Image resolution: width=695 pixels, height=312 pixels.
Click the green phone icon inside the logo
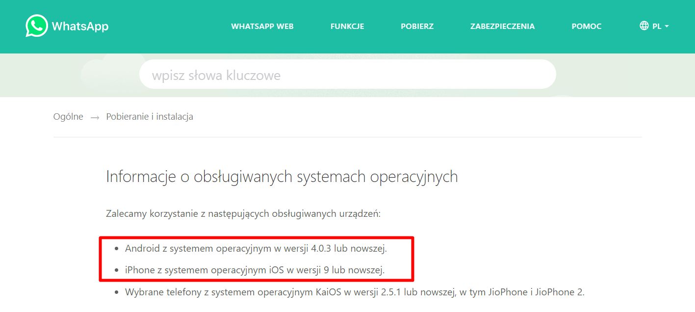[x=36, y=26]
